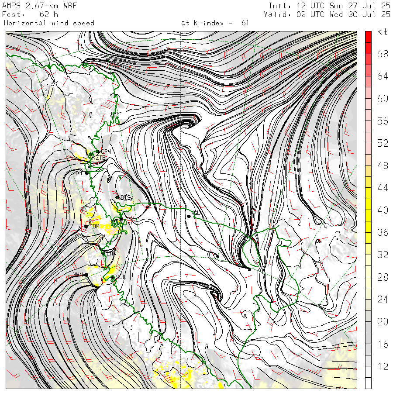Click the 'kt' units label above color bar
Screen dimensions: 393x393
382,32
